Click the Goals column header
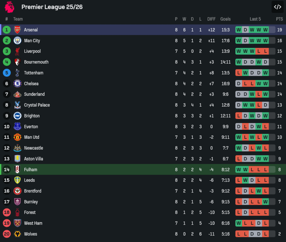286x242 pixels. [x=225, y=19]
